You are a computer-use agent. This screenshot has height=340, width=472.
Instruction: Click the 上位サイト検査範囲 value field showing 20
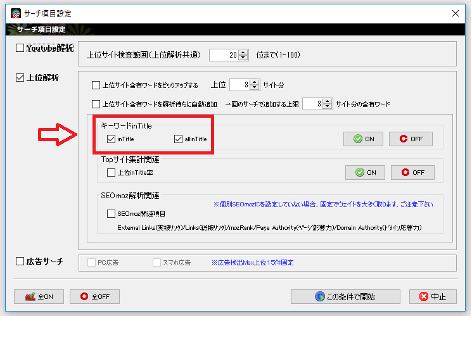pos(224,55)
